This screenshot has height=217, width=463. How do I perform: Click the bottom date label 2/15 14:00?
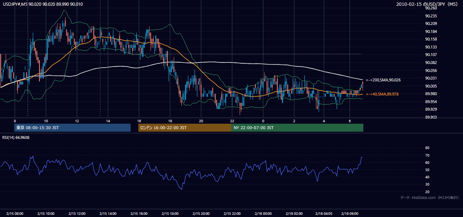(x=108, y=214)
